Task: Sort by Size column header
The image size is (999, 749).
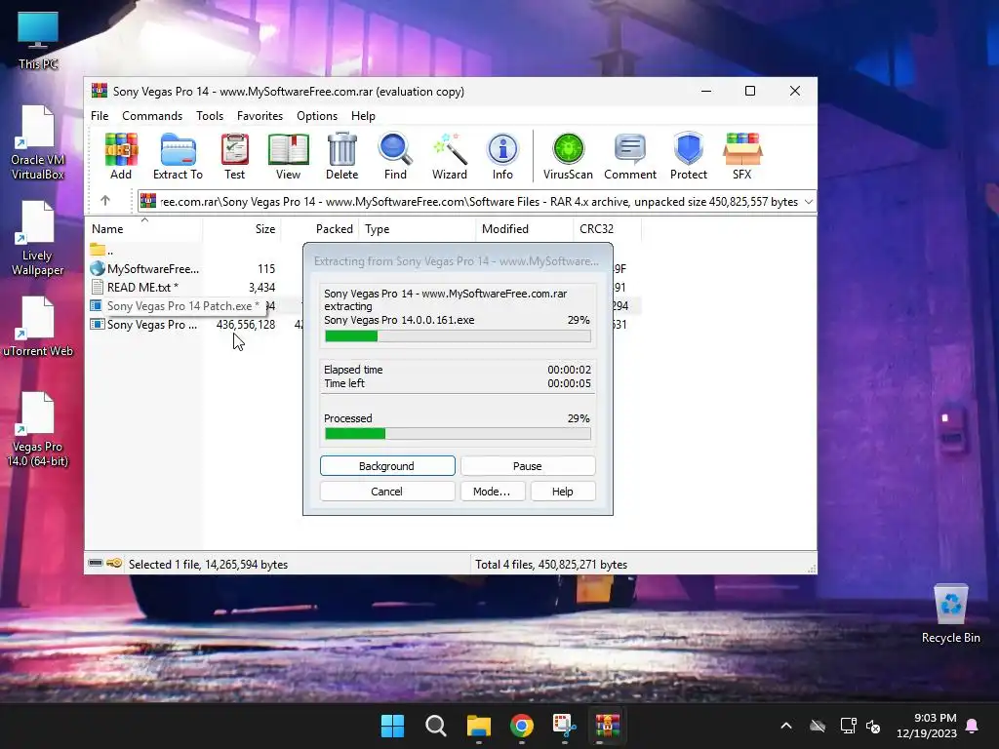Action: 242,228
